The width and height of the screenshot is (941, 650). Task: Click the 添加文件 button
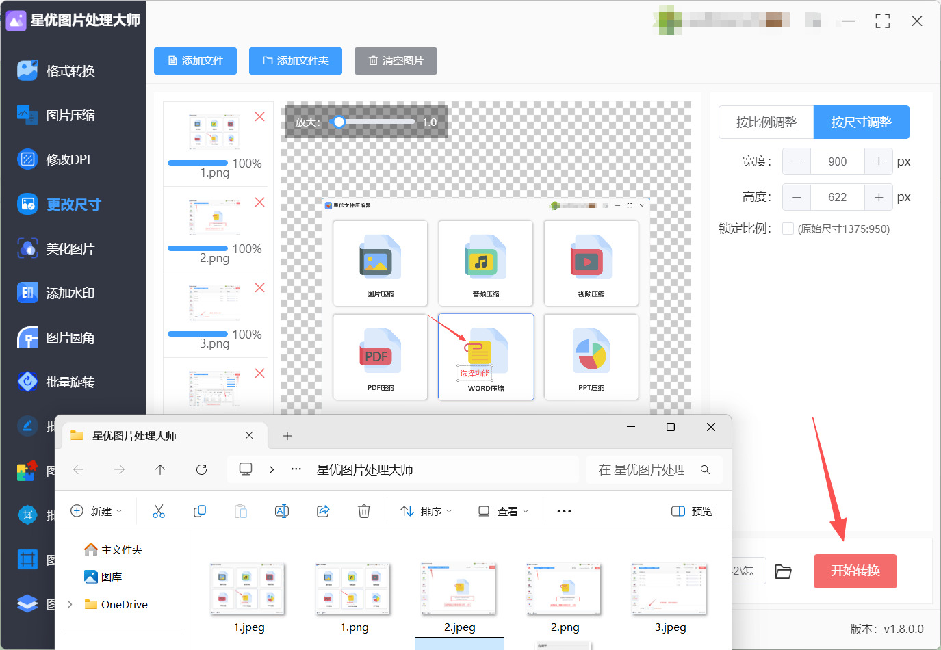click(x=196, y=61)
